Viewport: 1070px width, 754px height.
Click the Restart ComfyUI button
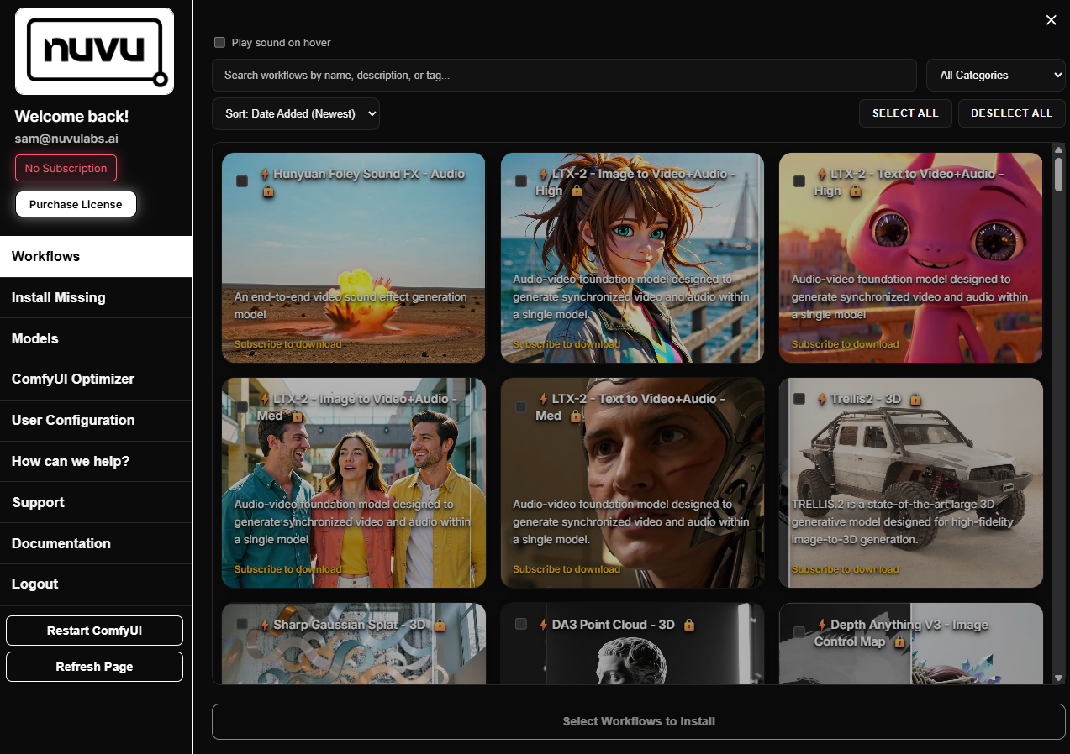94,630
